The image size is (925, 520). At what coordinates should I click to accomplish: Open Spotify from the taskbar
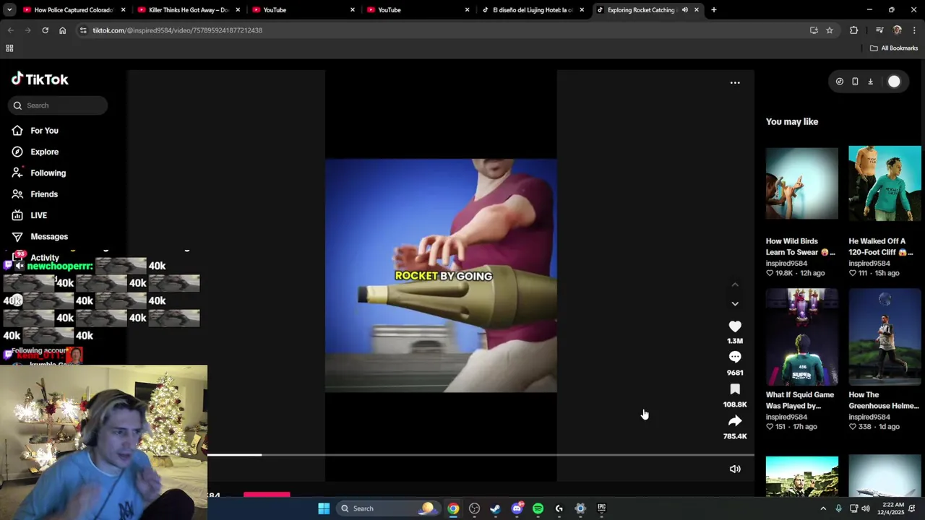click(x=538, y=508)
